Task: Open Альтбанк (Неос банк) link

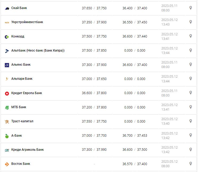Action: pos(38,51)
